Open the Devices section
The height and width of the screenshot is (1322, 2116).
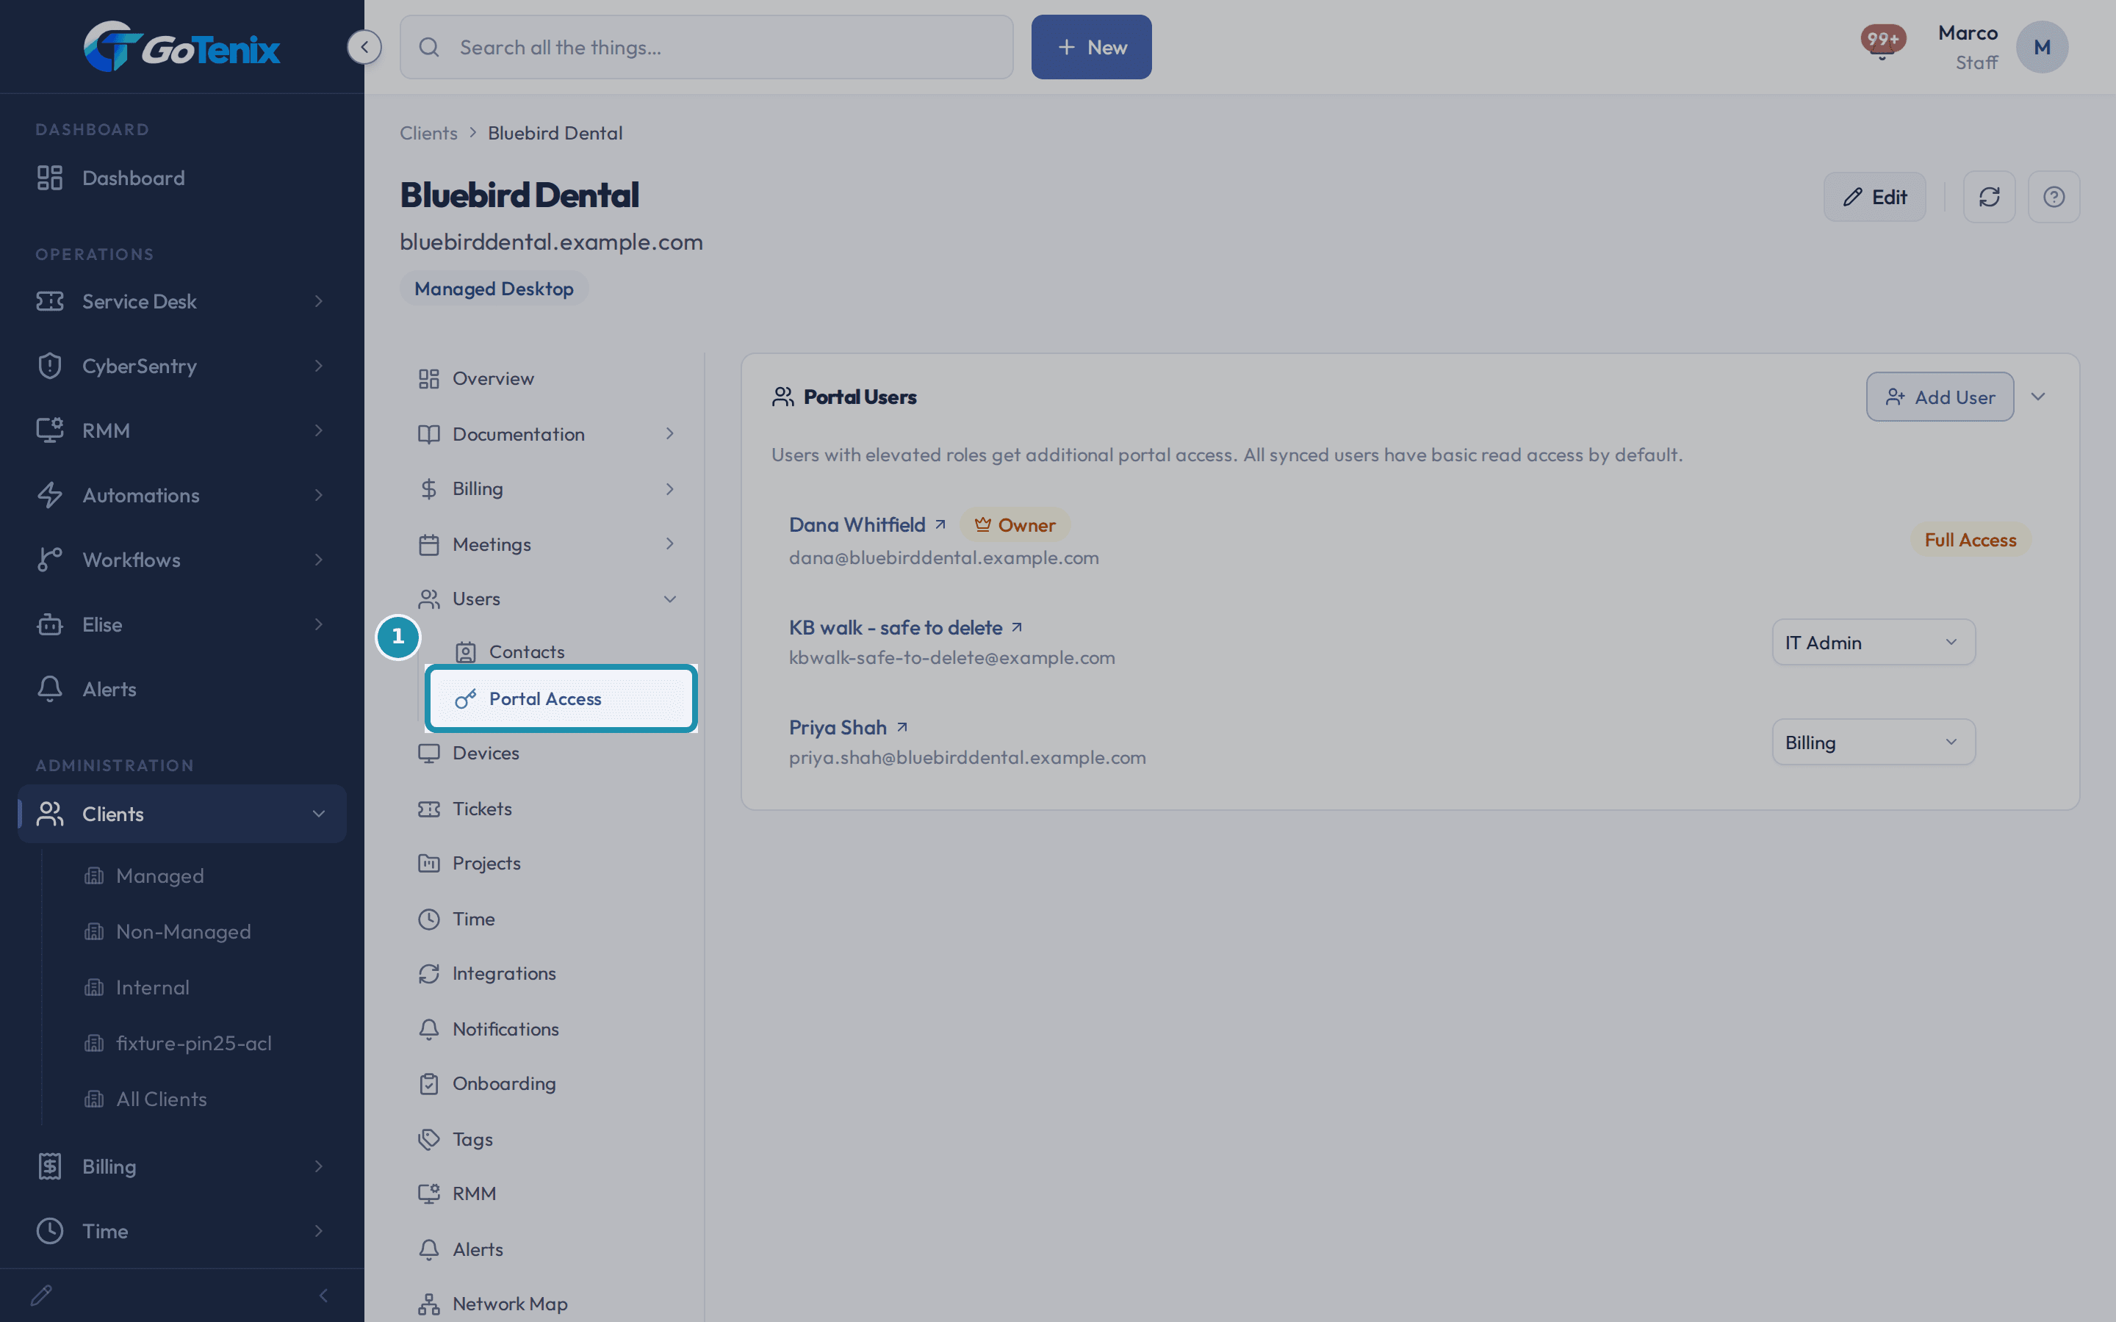point(549,753)
